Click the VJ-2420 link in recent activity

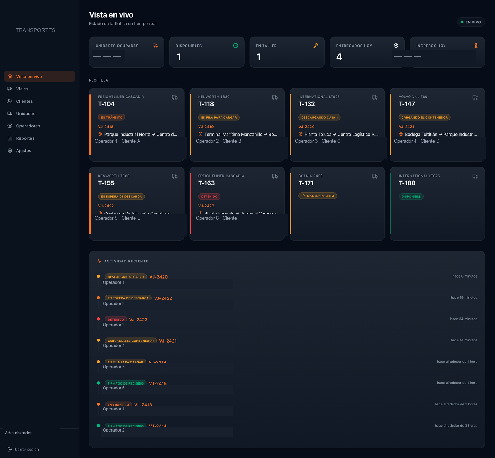pos(158,277)
